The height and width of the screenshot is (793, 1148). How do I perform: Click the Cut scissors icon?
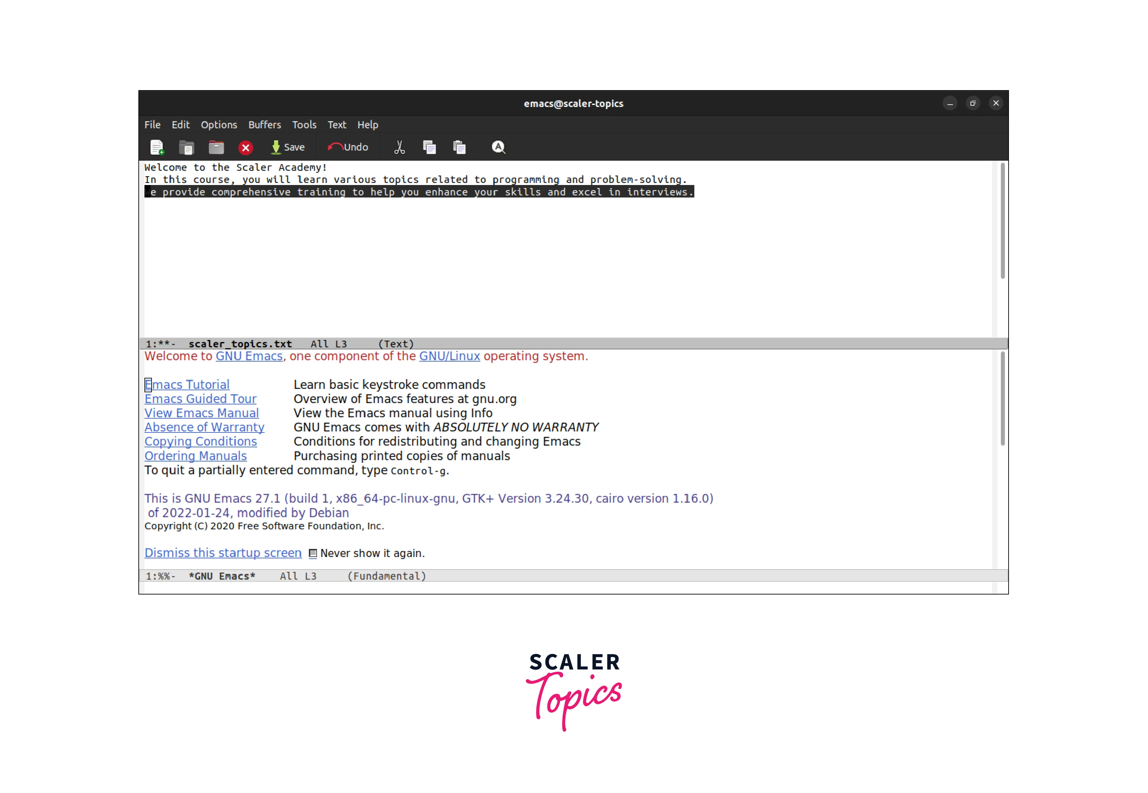click(x=399, y=147)
